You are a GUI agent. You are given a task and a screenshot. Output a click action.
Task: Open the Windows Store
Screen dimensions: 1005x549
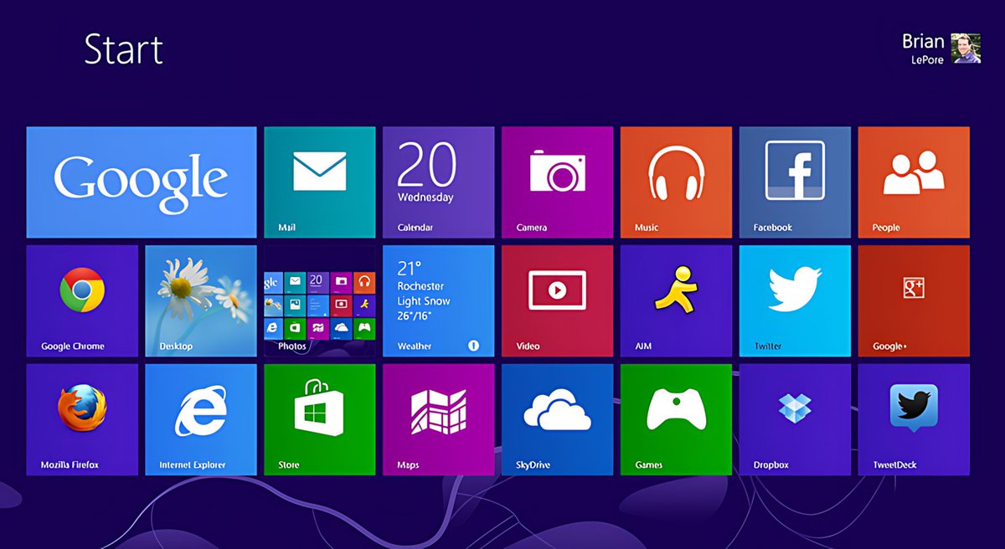point(319,418)
